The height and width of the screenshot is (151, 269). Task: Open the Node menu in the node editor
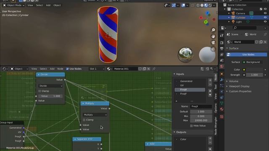[x=60, y=69]
